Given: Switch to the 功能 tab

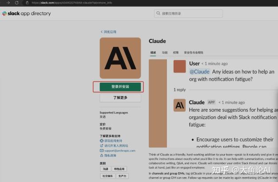Looking at the screenshot, I should [165, 53].
